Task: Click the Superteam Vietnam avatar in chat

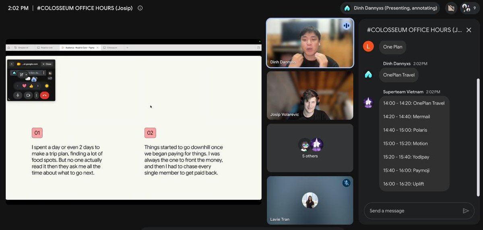Action: (x=368, y=103)
